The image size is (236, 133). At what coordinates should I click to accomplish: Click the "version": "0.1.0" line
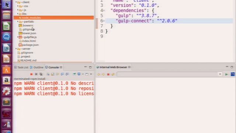tap(135, 6)
